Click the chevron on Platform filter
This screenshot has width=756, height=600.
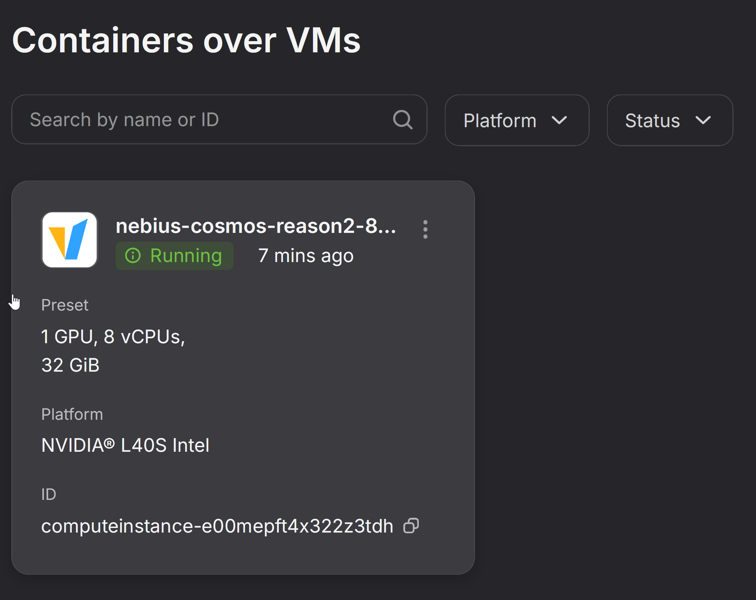[559, 120]
